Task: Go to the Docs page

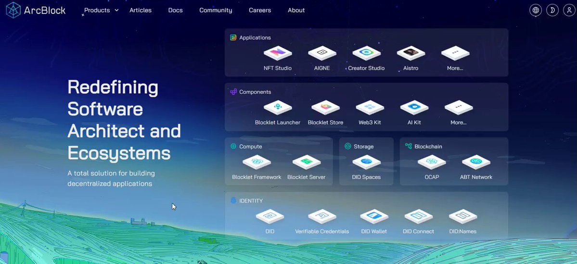Action: point(176,10)
